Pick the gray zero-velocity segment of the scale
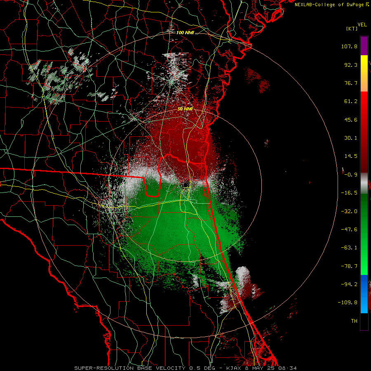The width and height of the screenshot is (371, 371). point(364,183)
